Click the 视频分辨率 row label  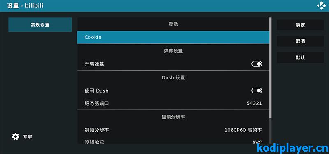tap(97, 130)
